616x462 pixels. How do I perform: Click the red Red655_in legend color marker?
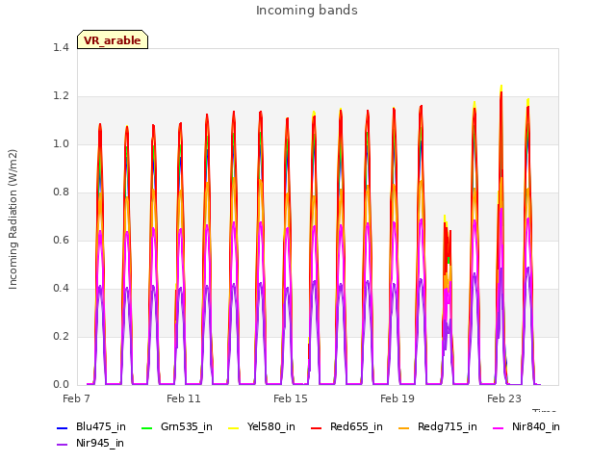point(317,427)
